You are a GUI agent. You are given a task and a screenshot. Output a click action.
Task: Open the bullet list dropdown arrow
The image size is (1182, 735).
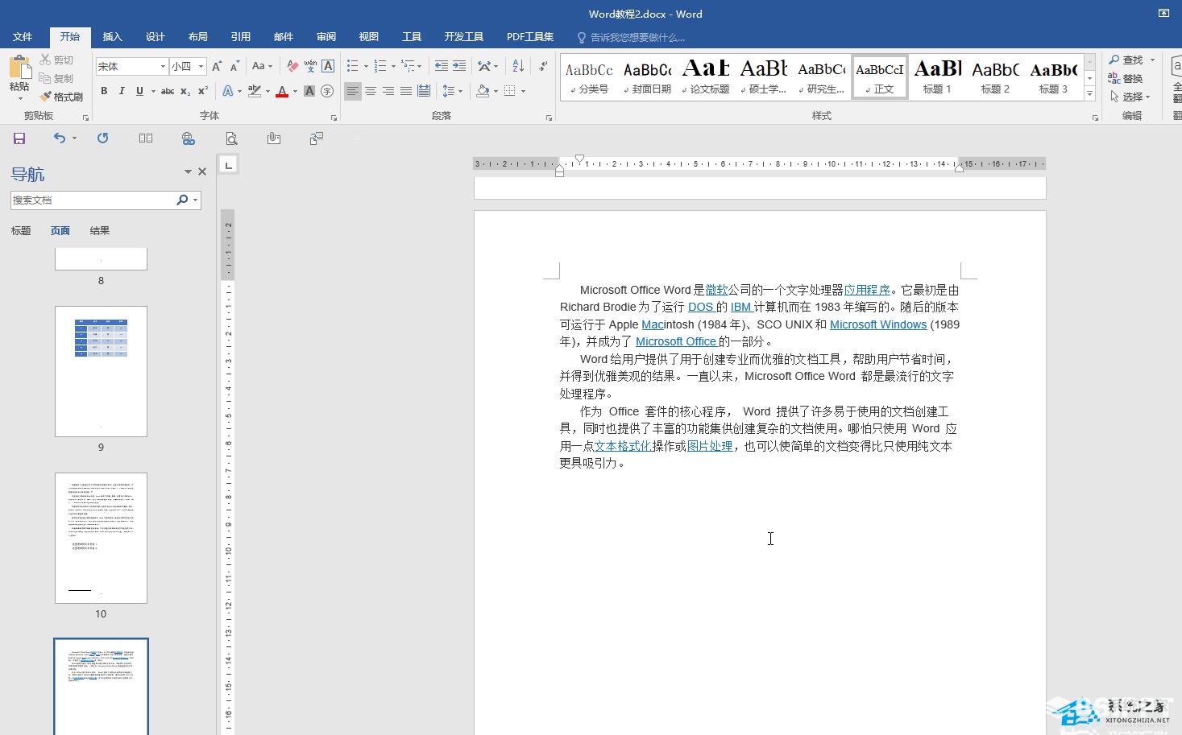[x=366, y=66]
